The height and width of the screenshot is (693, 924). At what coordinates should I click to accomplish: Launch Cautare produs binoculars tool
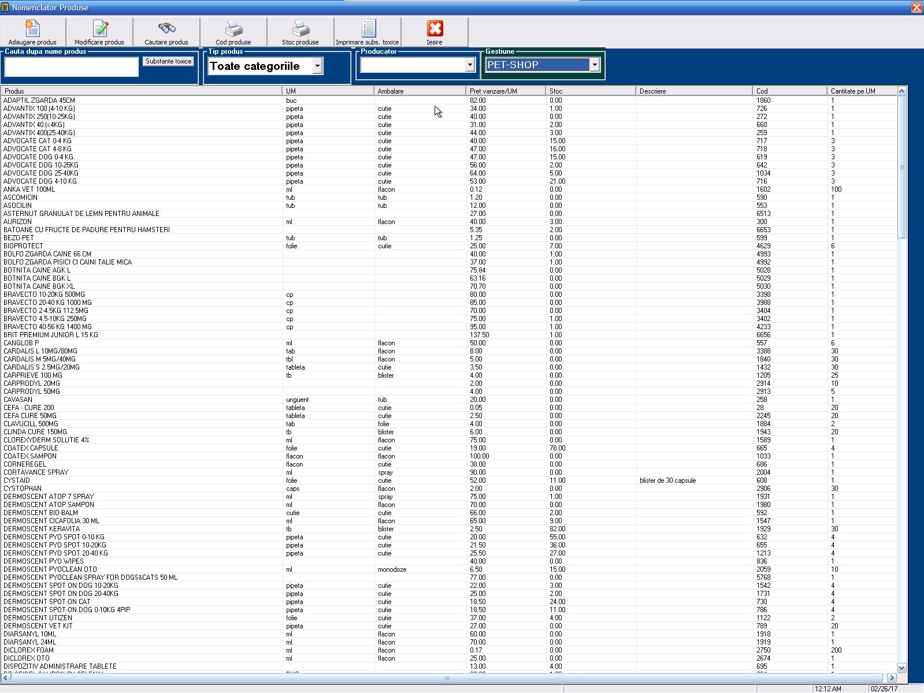pyautogui.click(x=166, y=32)
